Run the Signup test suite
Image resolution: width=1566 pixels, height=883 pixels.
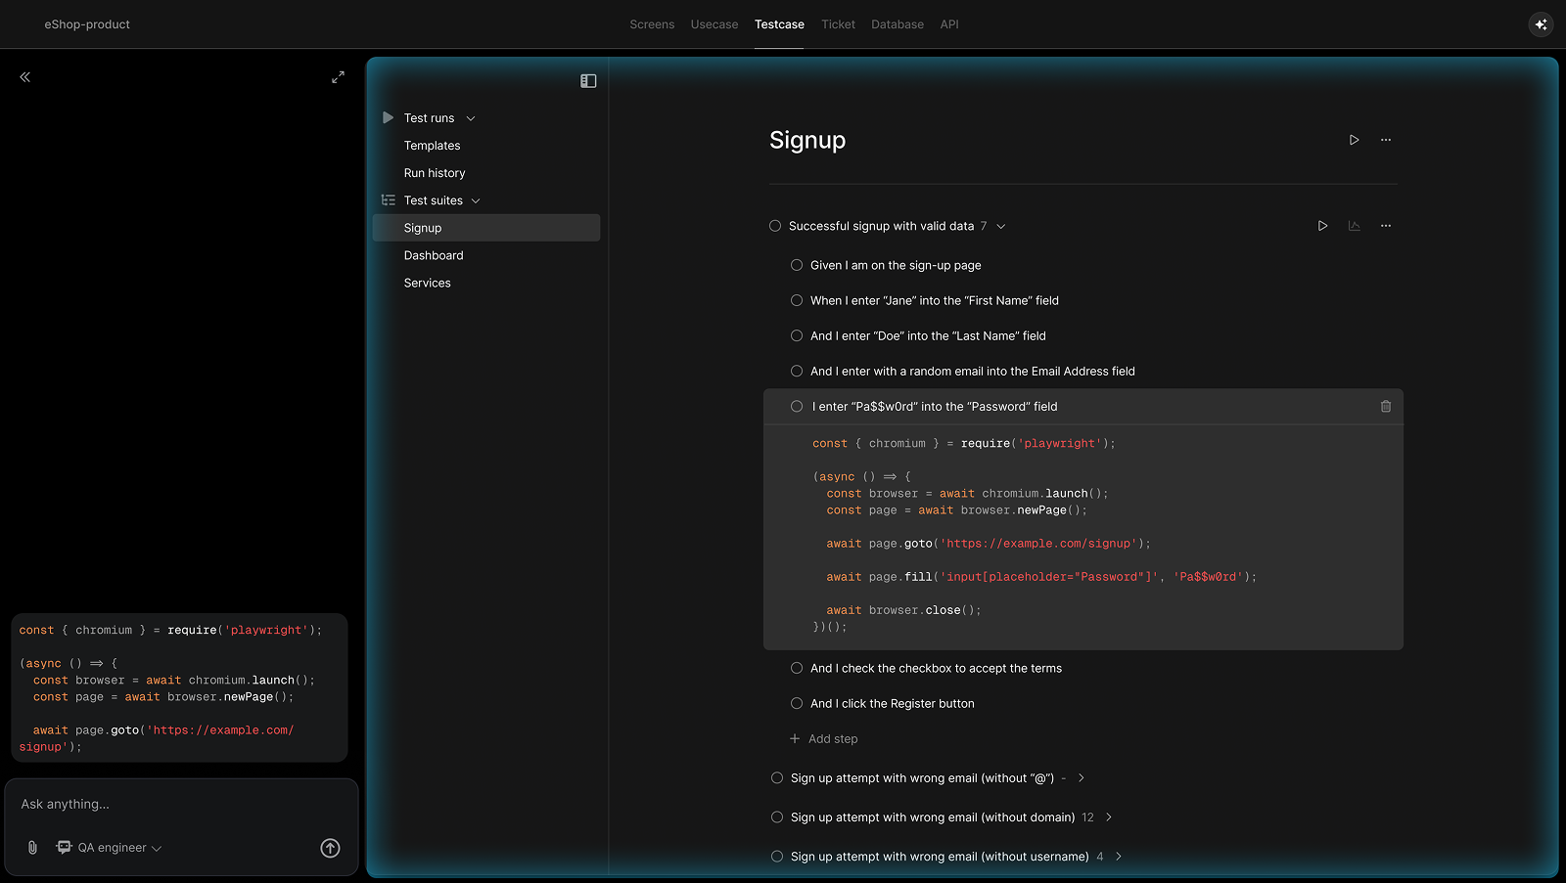pyautogui.click(x=1355, y=140)
